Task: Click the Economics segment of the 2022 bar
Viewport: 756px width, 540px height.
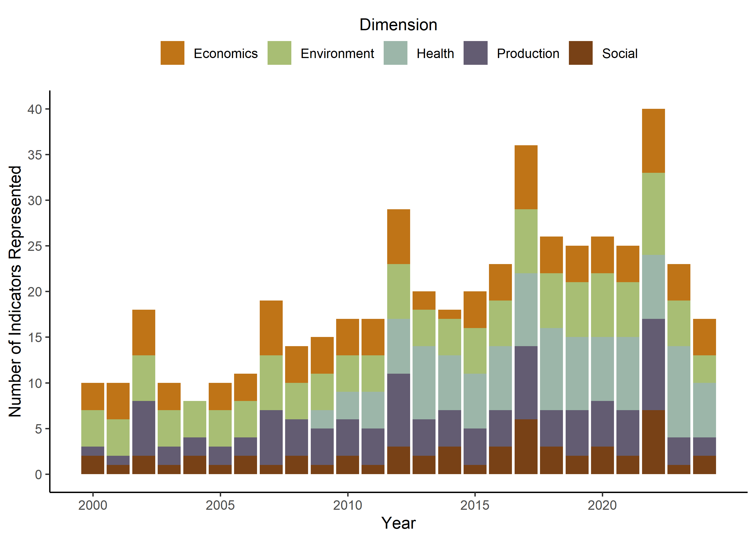Action: (x=653, y=141)
